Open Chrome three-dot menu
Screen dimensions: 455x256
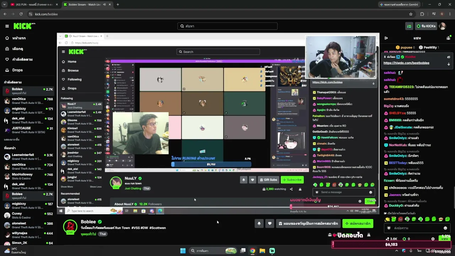click(x=450, y=14)
